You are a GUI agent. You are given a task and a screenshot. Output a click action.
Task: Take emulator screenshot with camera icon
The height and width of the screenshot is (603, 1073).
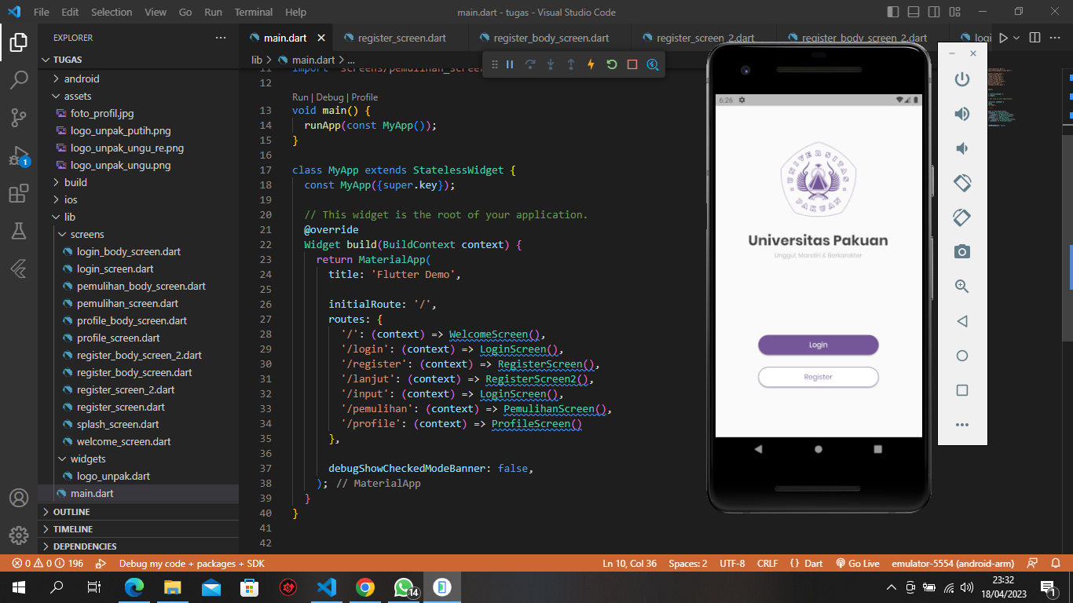(961, 252)
